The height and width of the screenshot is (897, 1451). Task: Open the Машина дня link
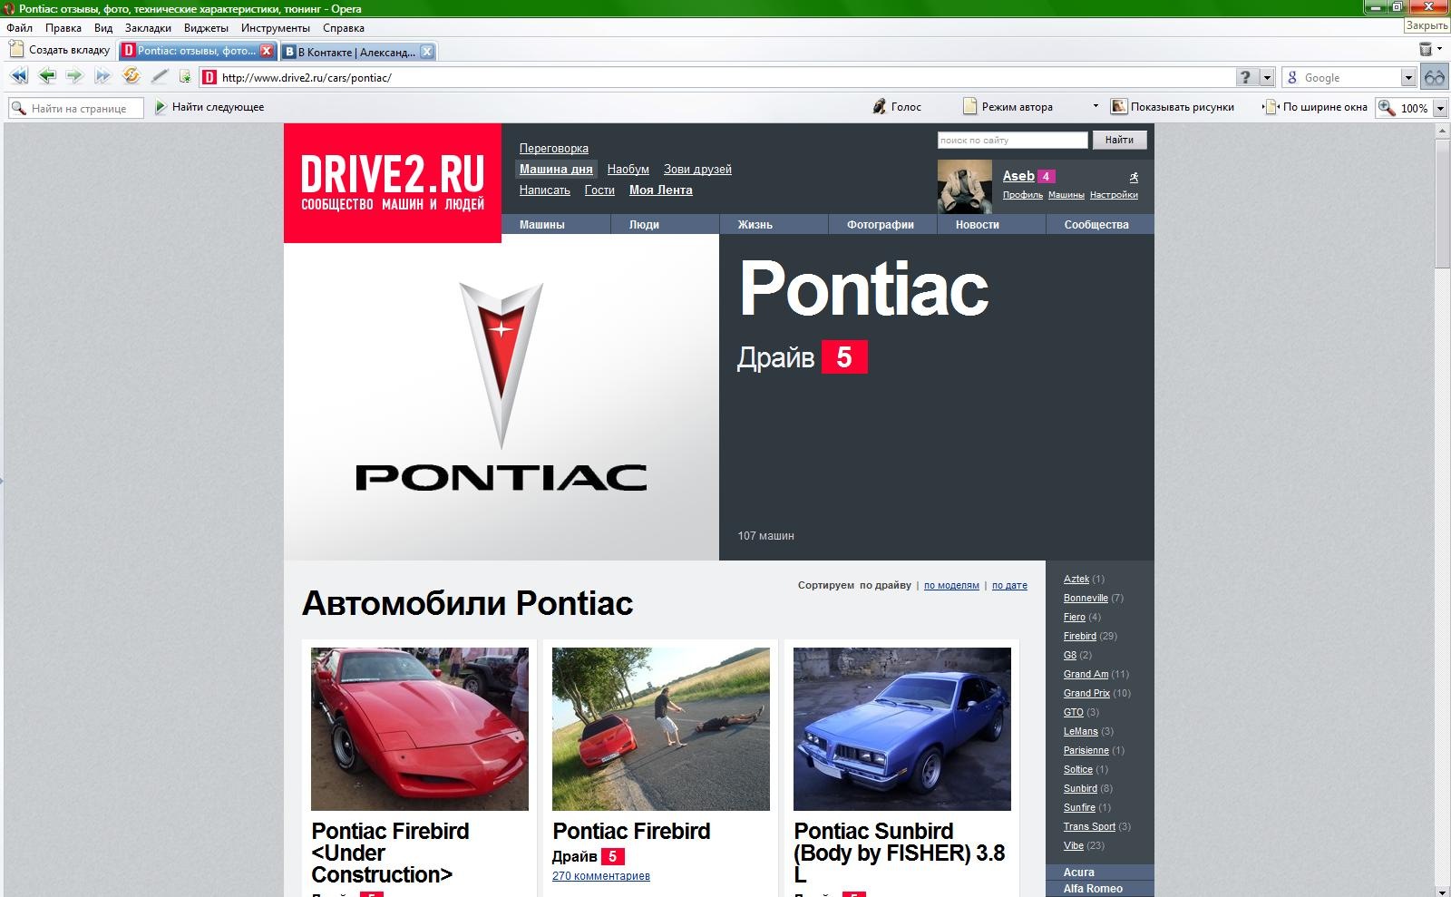point(556,169)
